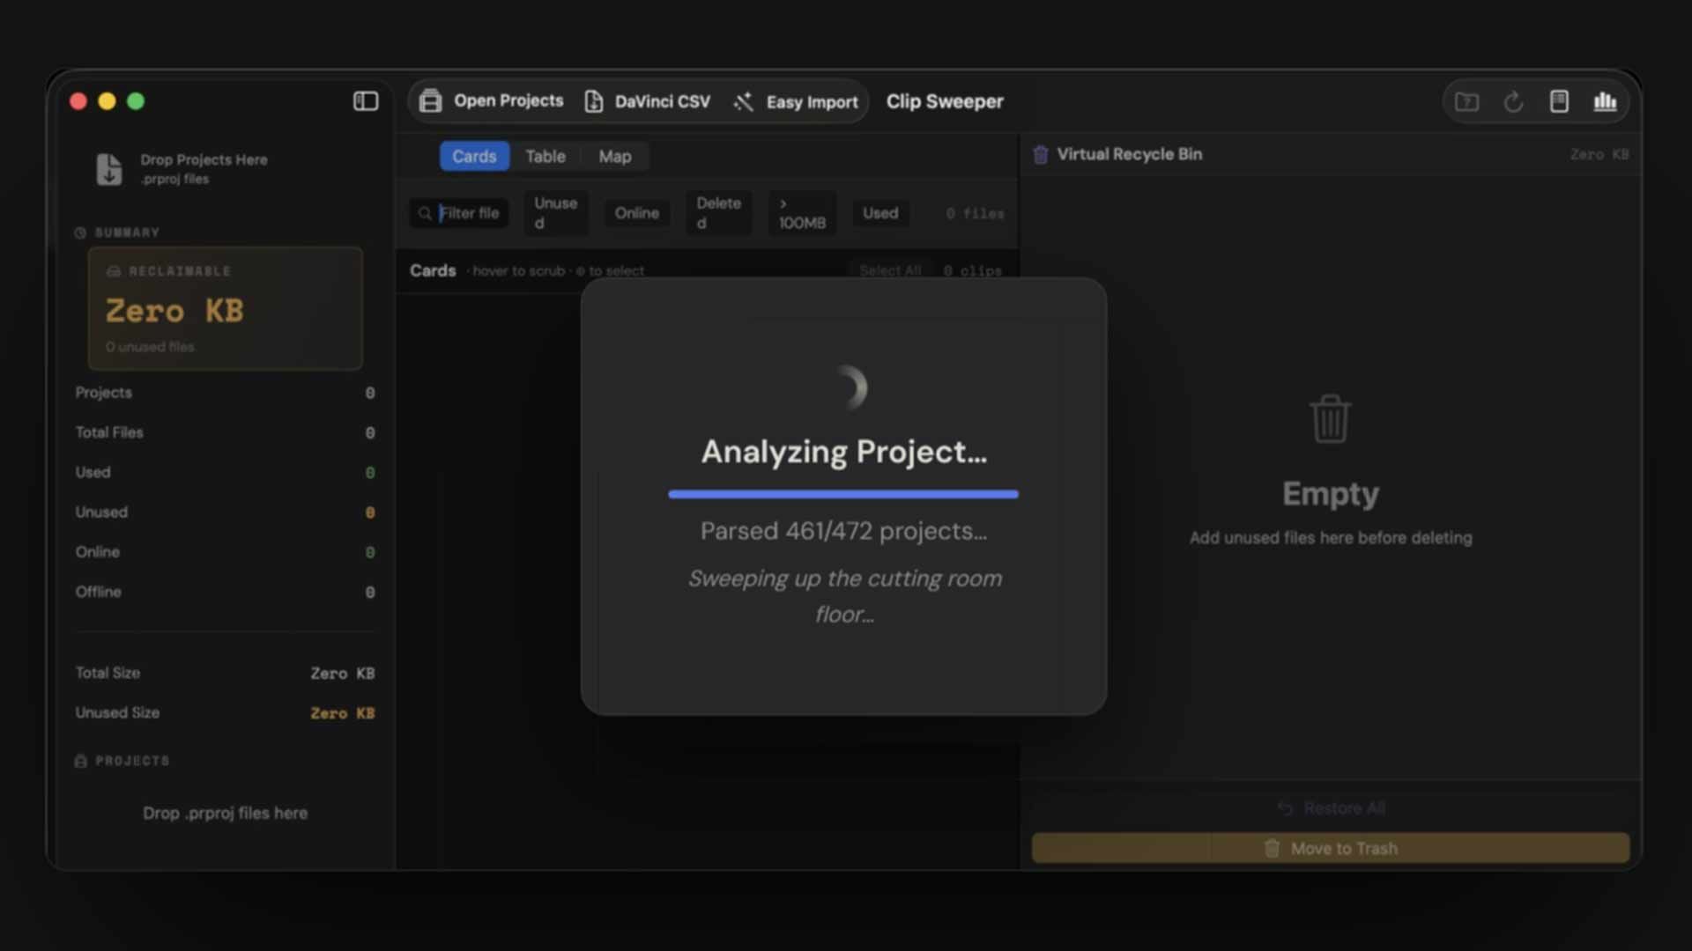This screenshot has height=951, width=1692.
Task: Click the Drop Projects Here file icon
Action: tap(109, 169)
